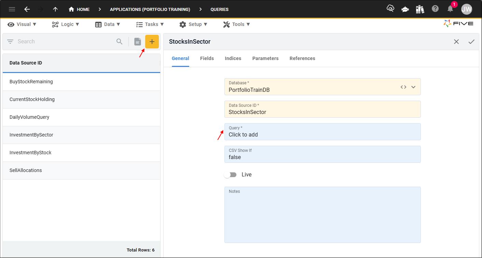Select the InvestmentByStock row
Viewport: 482px width, 258px height.
(x=81, y=153)
